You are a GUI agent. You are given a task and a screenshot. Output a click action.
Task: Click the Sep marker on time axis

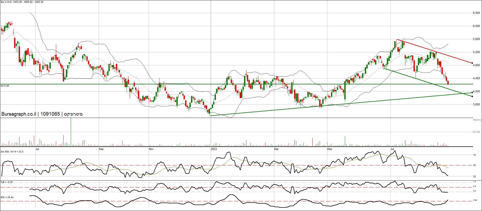(101, 149)
